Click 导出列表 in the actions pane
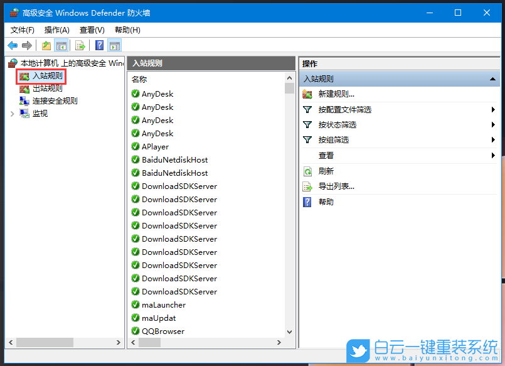This screenshot has height=366, width=505. [336, 187]
